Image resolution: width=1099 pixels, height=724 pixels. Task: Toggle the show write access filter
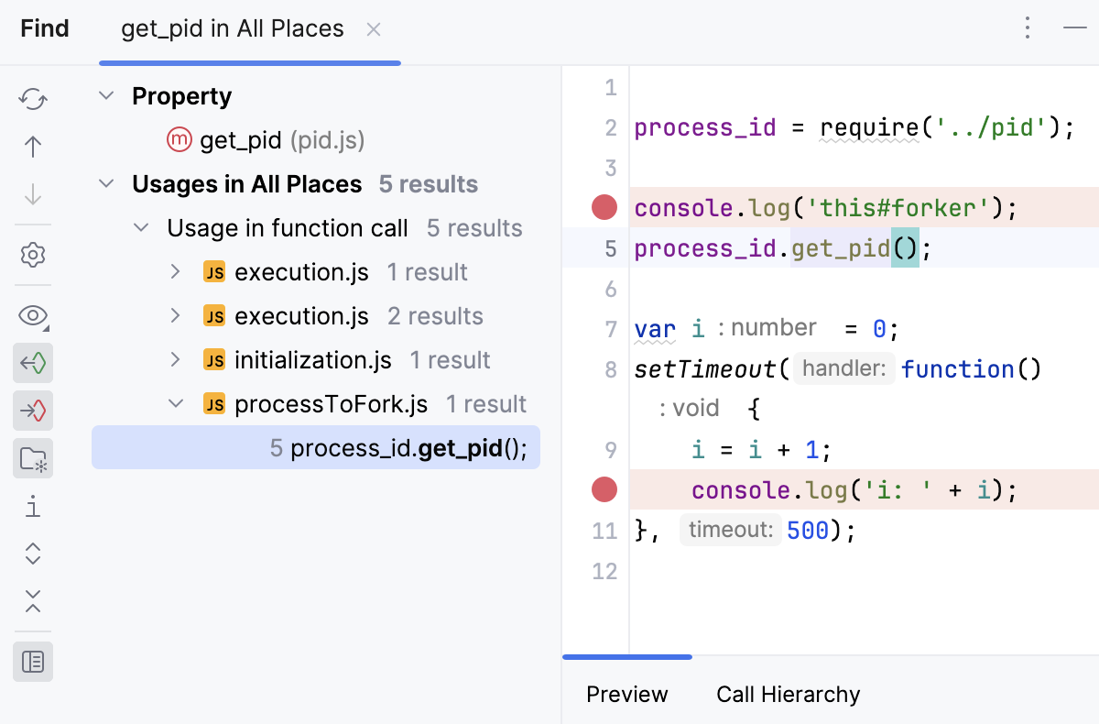[33, 411]
